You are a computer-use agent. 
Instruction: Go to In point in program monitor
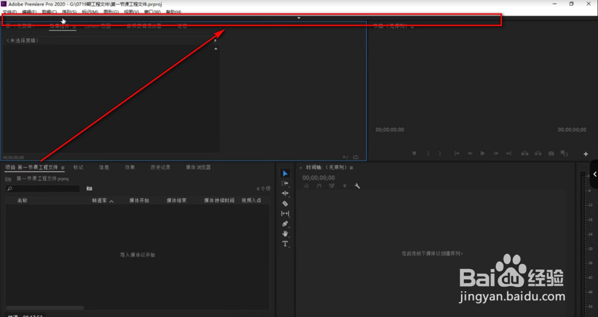point(457,153)
